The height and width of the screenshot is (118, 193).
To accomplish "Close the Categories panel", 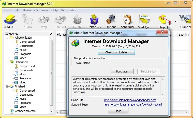I will (51, 34).
